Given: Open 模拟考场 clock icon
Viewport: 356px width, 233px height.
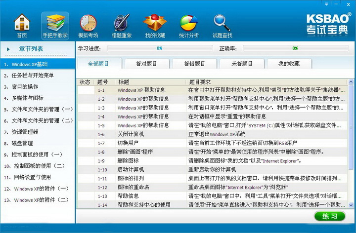Looking at the screenshot, I should click(88, 26).
